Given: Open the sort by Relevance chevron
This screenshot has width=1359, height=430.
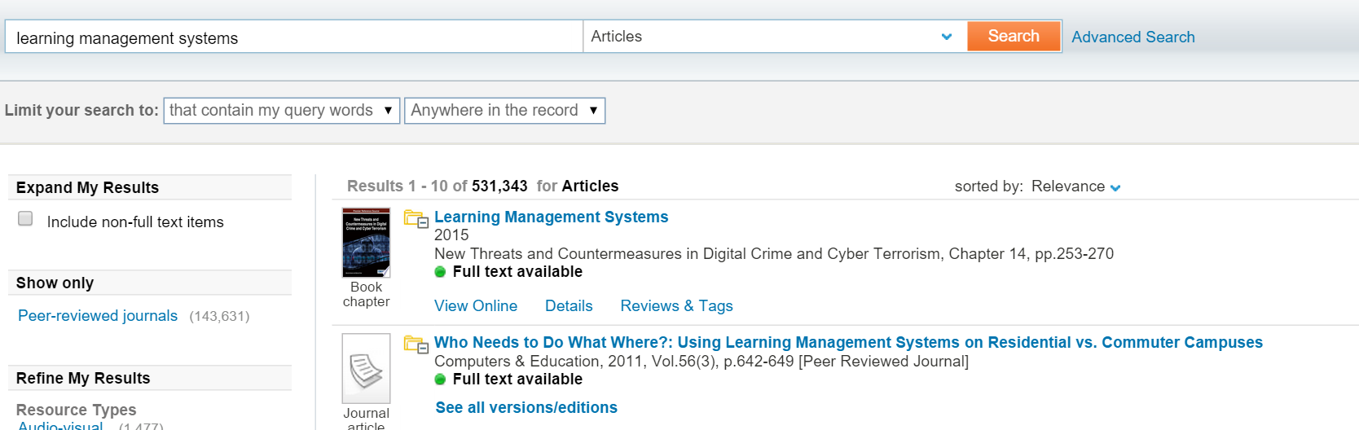Looking at the screenshot, I should tap(1115, 187).
